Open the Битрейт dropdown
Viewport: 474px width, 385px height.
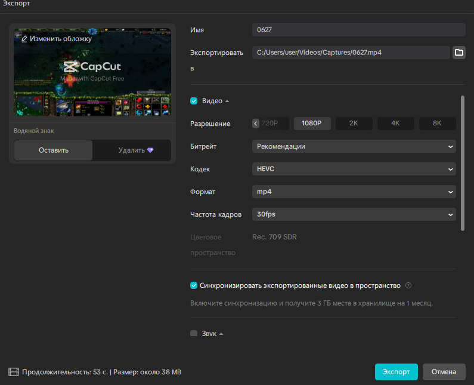[354, 146]
